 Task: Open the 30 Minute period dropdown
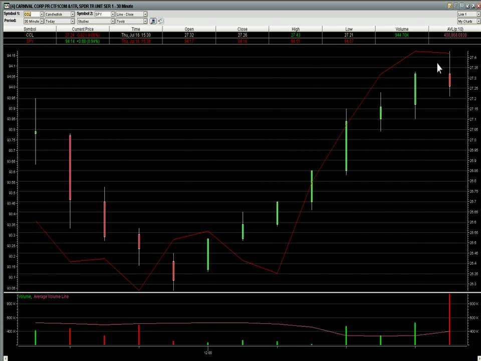click(x=42, y=21)
